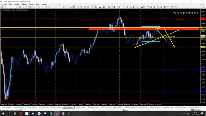Viewport: 206px width, 116px height.
Task: Toggle the Terminal panel icon
Action: [x=134, y=7]
